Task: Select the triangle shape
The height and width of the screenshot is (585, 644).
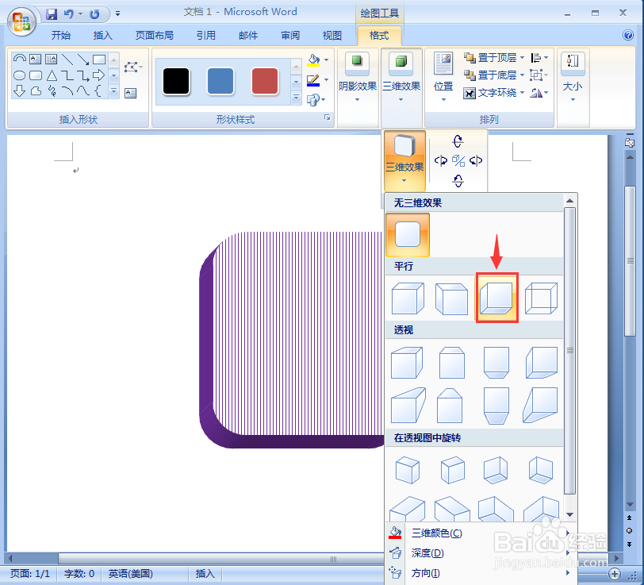Action: point(52,75)
